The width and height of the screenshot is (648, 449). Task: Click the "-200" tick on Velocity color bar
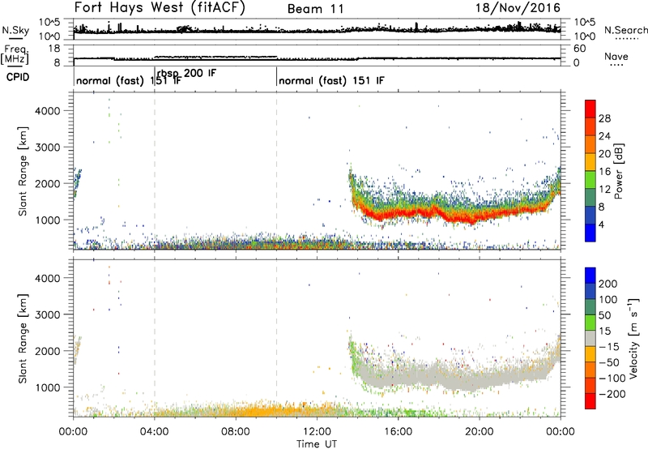point(612,394)
